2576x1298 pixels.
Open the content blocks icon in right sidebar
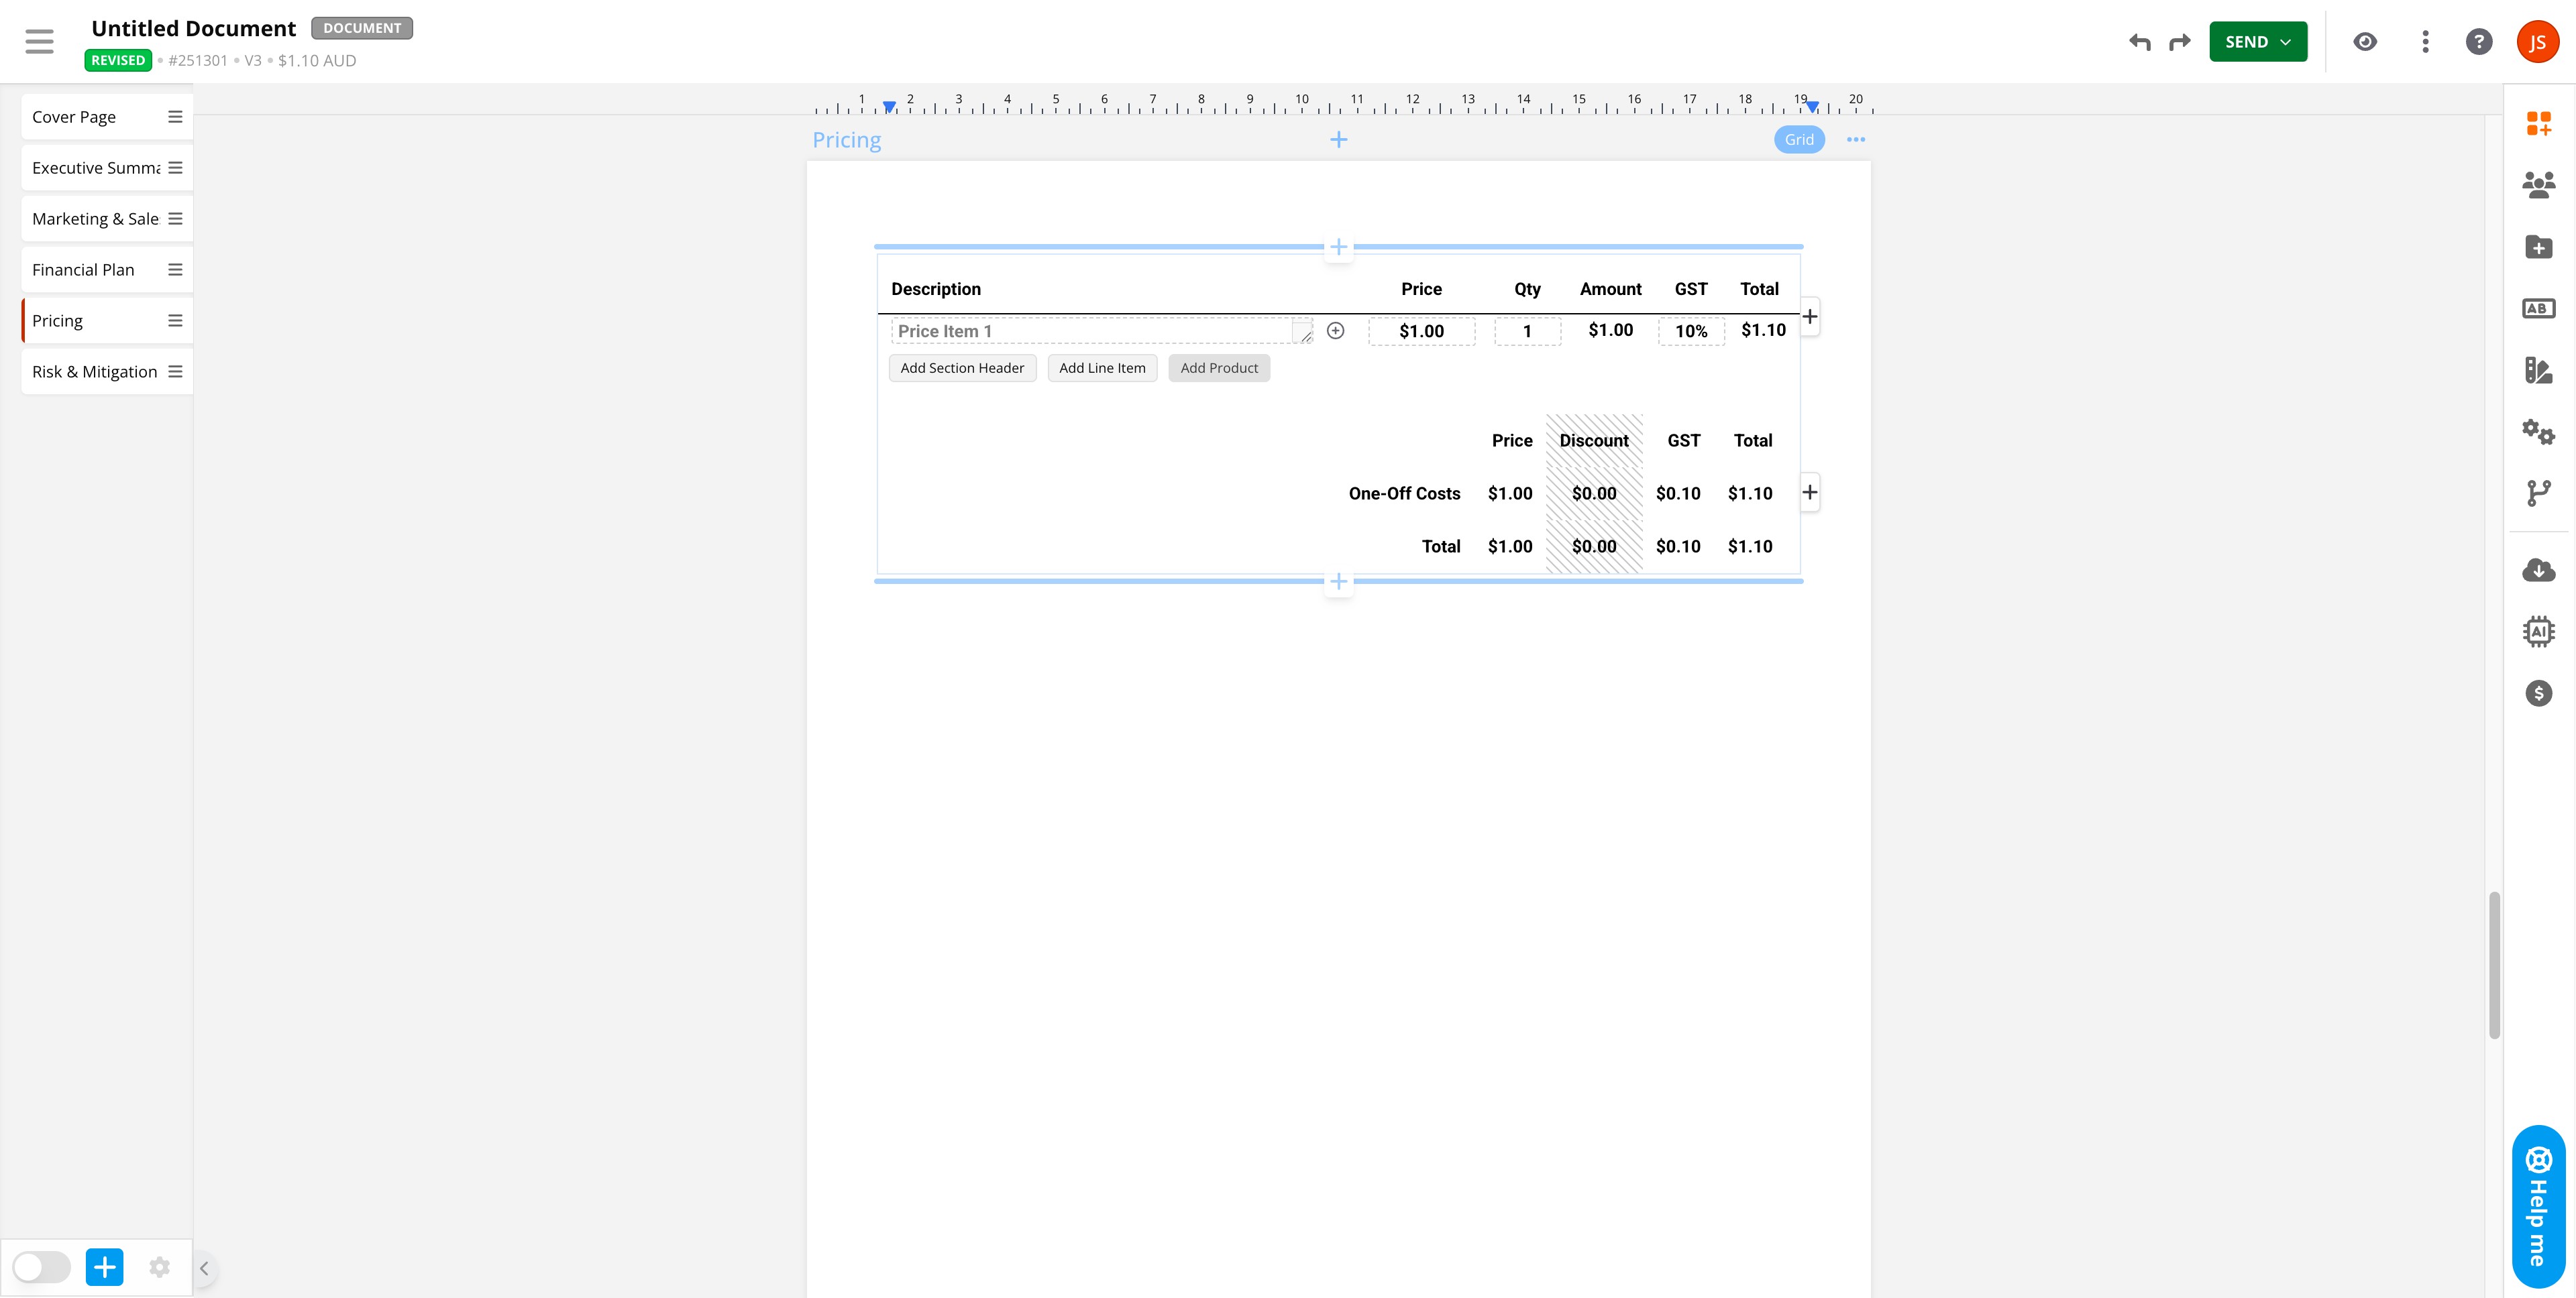point(2538,123)
